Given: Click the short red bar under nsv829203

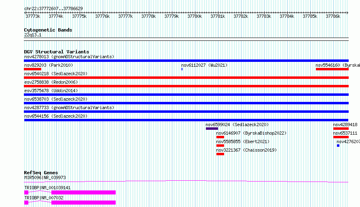Looking at the screenshot, I should click(33, 69).
